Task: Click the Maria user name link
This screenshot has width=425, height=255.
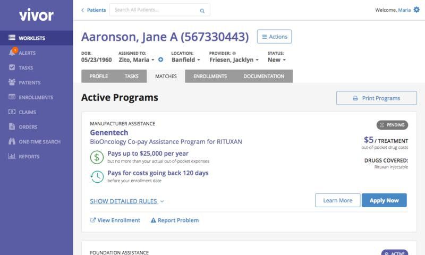Action: tap(404, 10)
